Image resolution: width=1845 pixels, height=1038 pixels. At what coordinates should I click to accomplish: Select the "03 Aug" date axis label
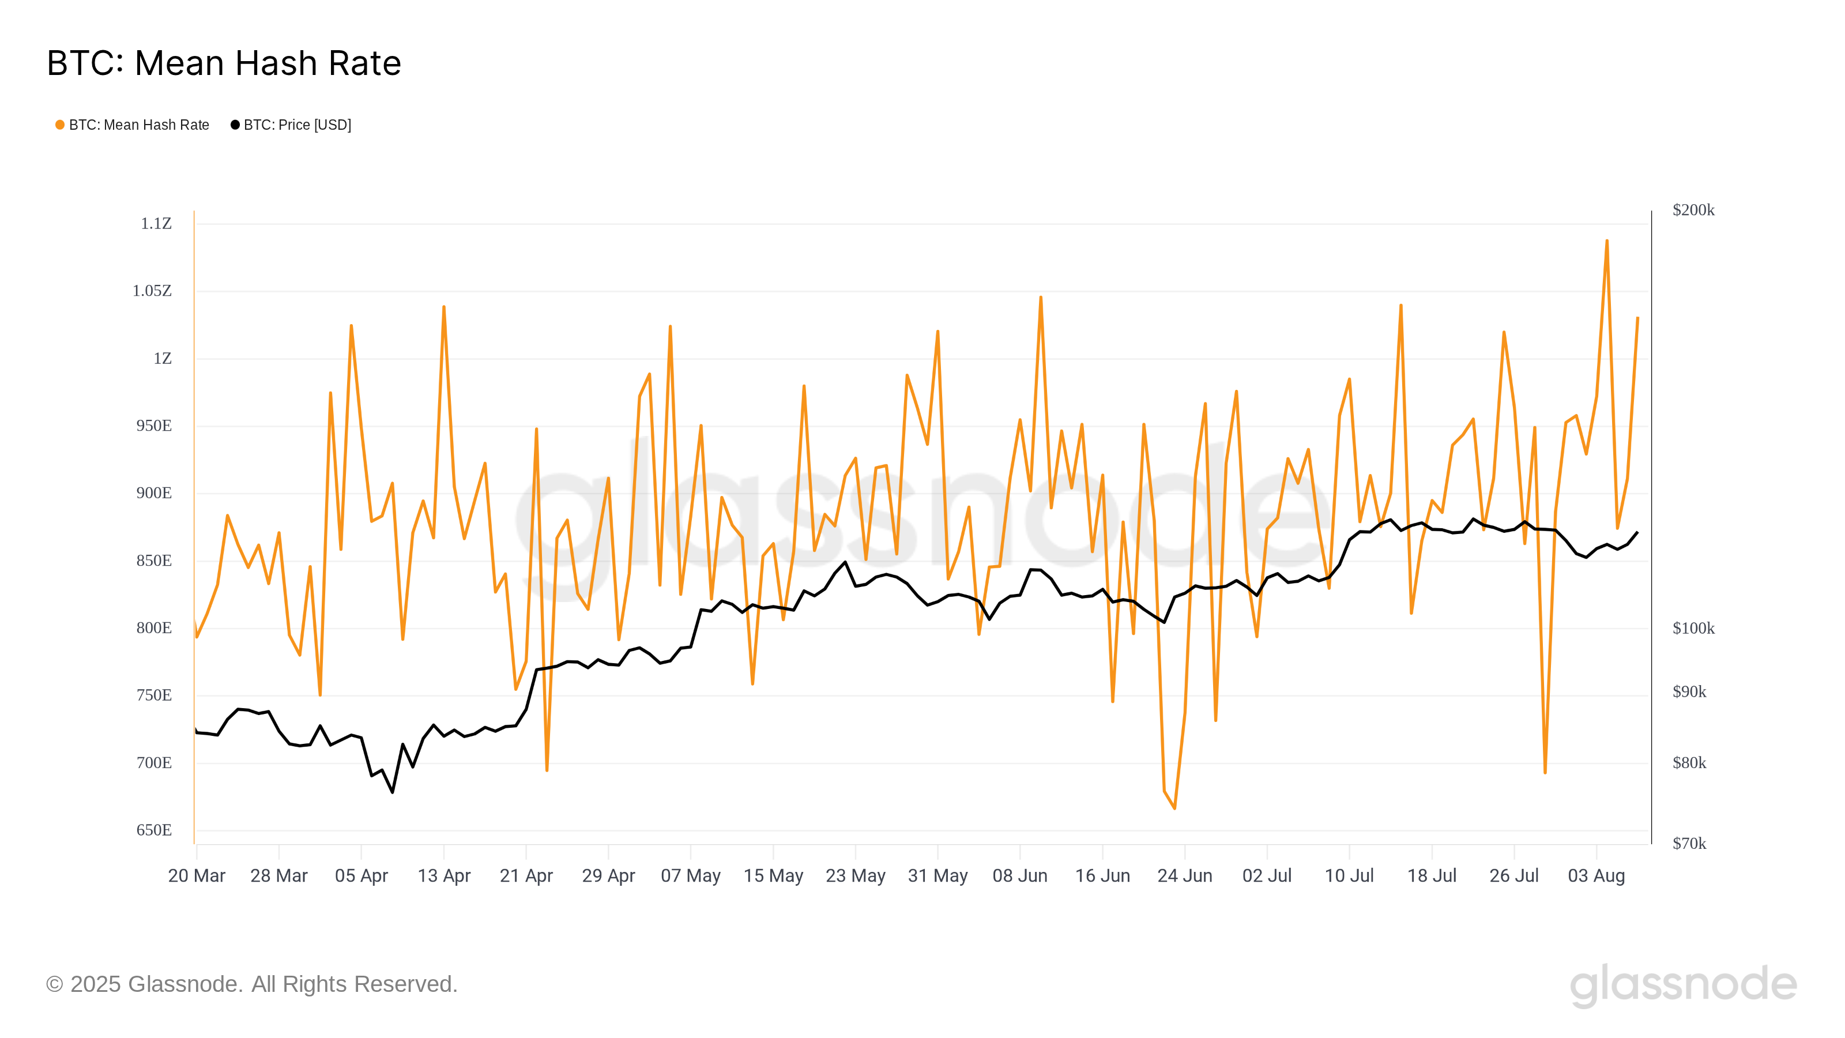(x=1597, y=875)
